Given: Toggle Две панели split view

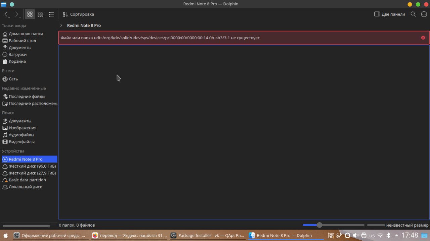Looking at the screenshot, I should (390, 14).
